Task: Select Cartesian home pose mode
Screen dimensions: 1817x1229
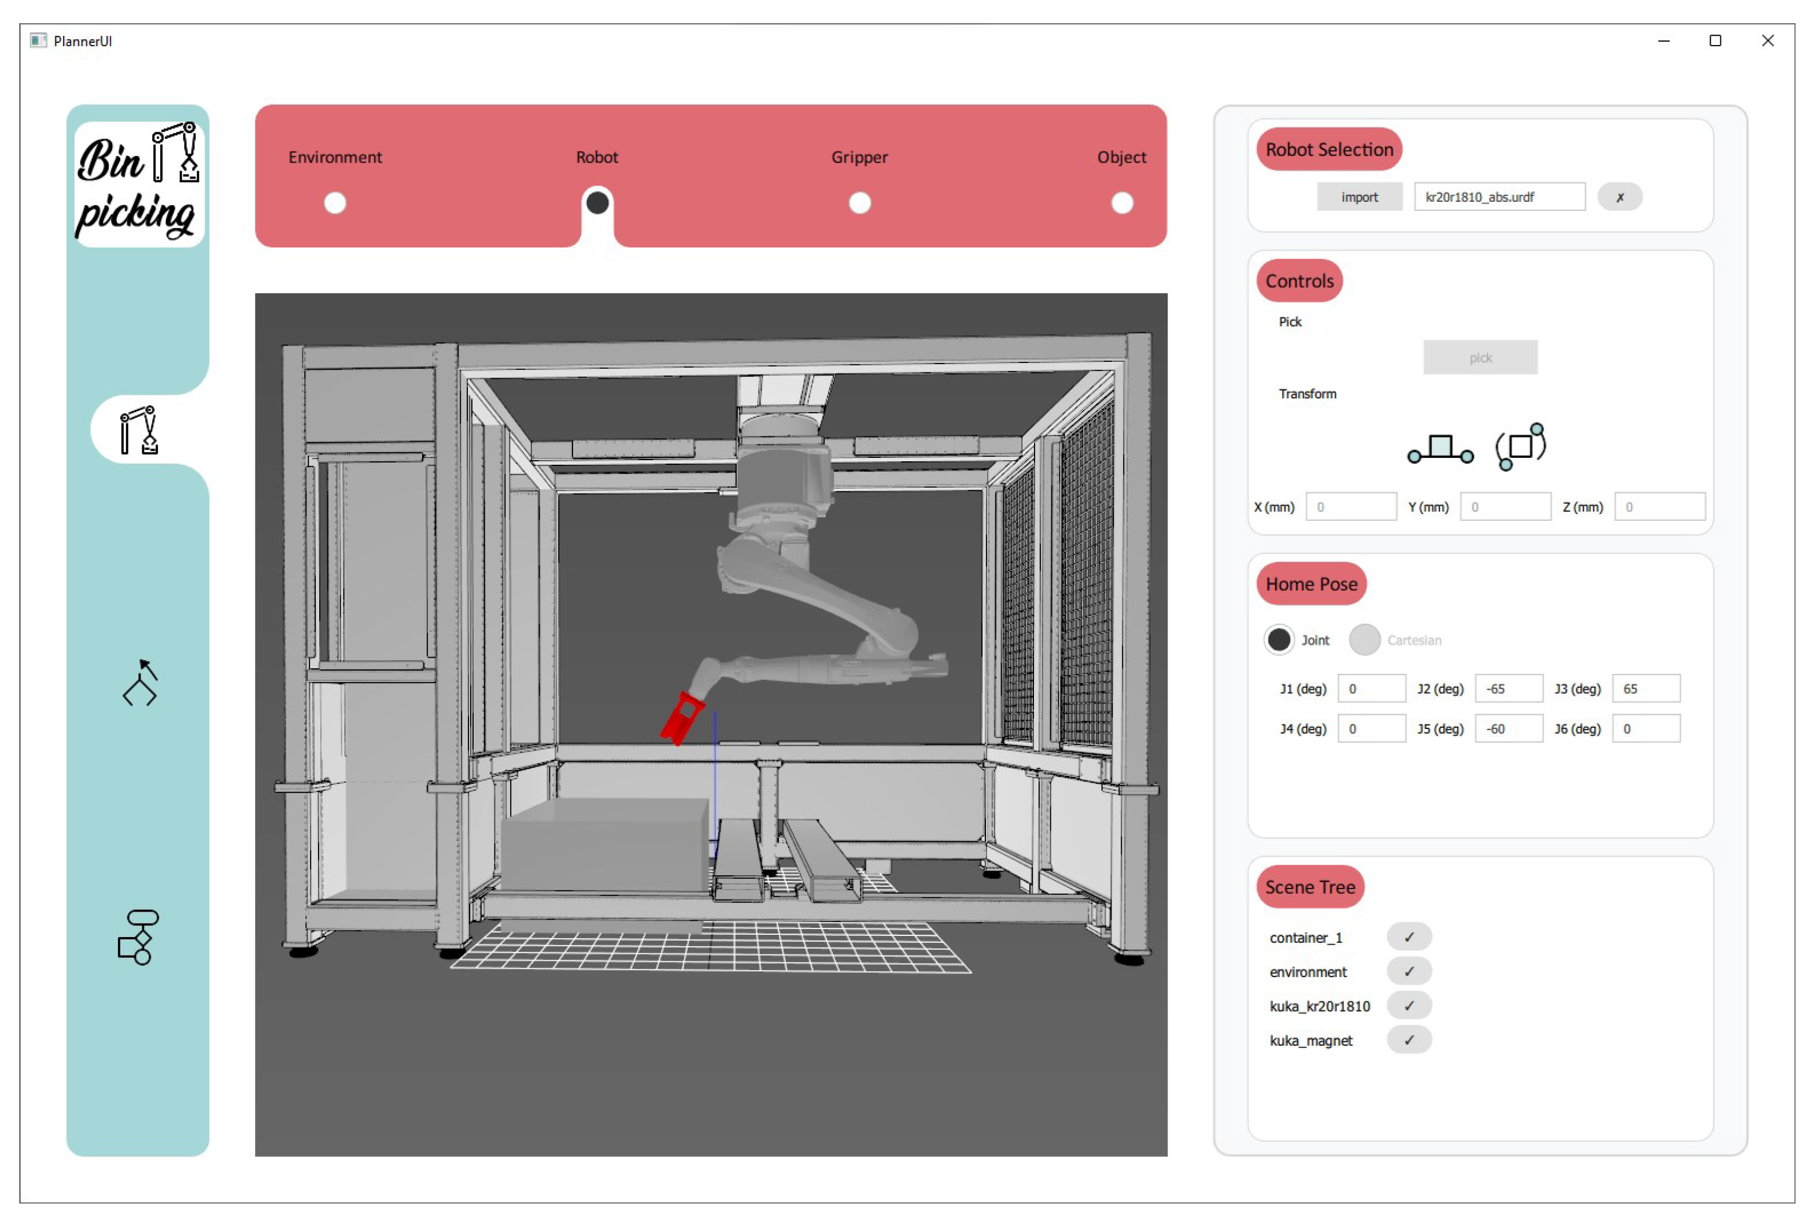Action: click(1364, 640)
